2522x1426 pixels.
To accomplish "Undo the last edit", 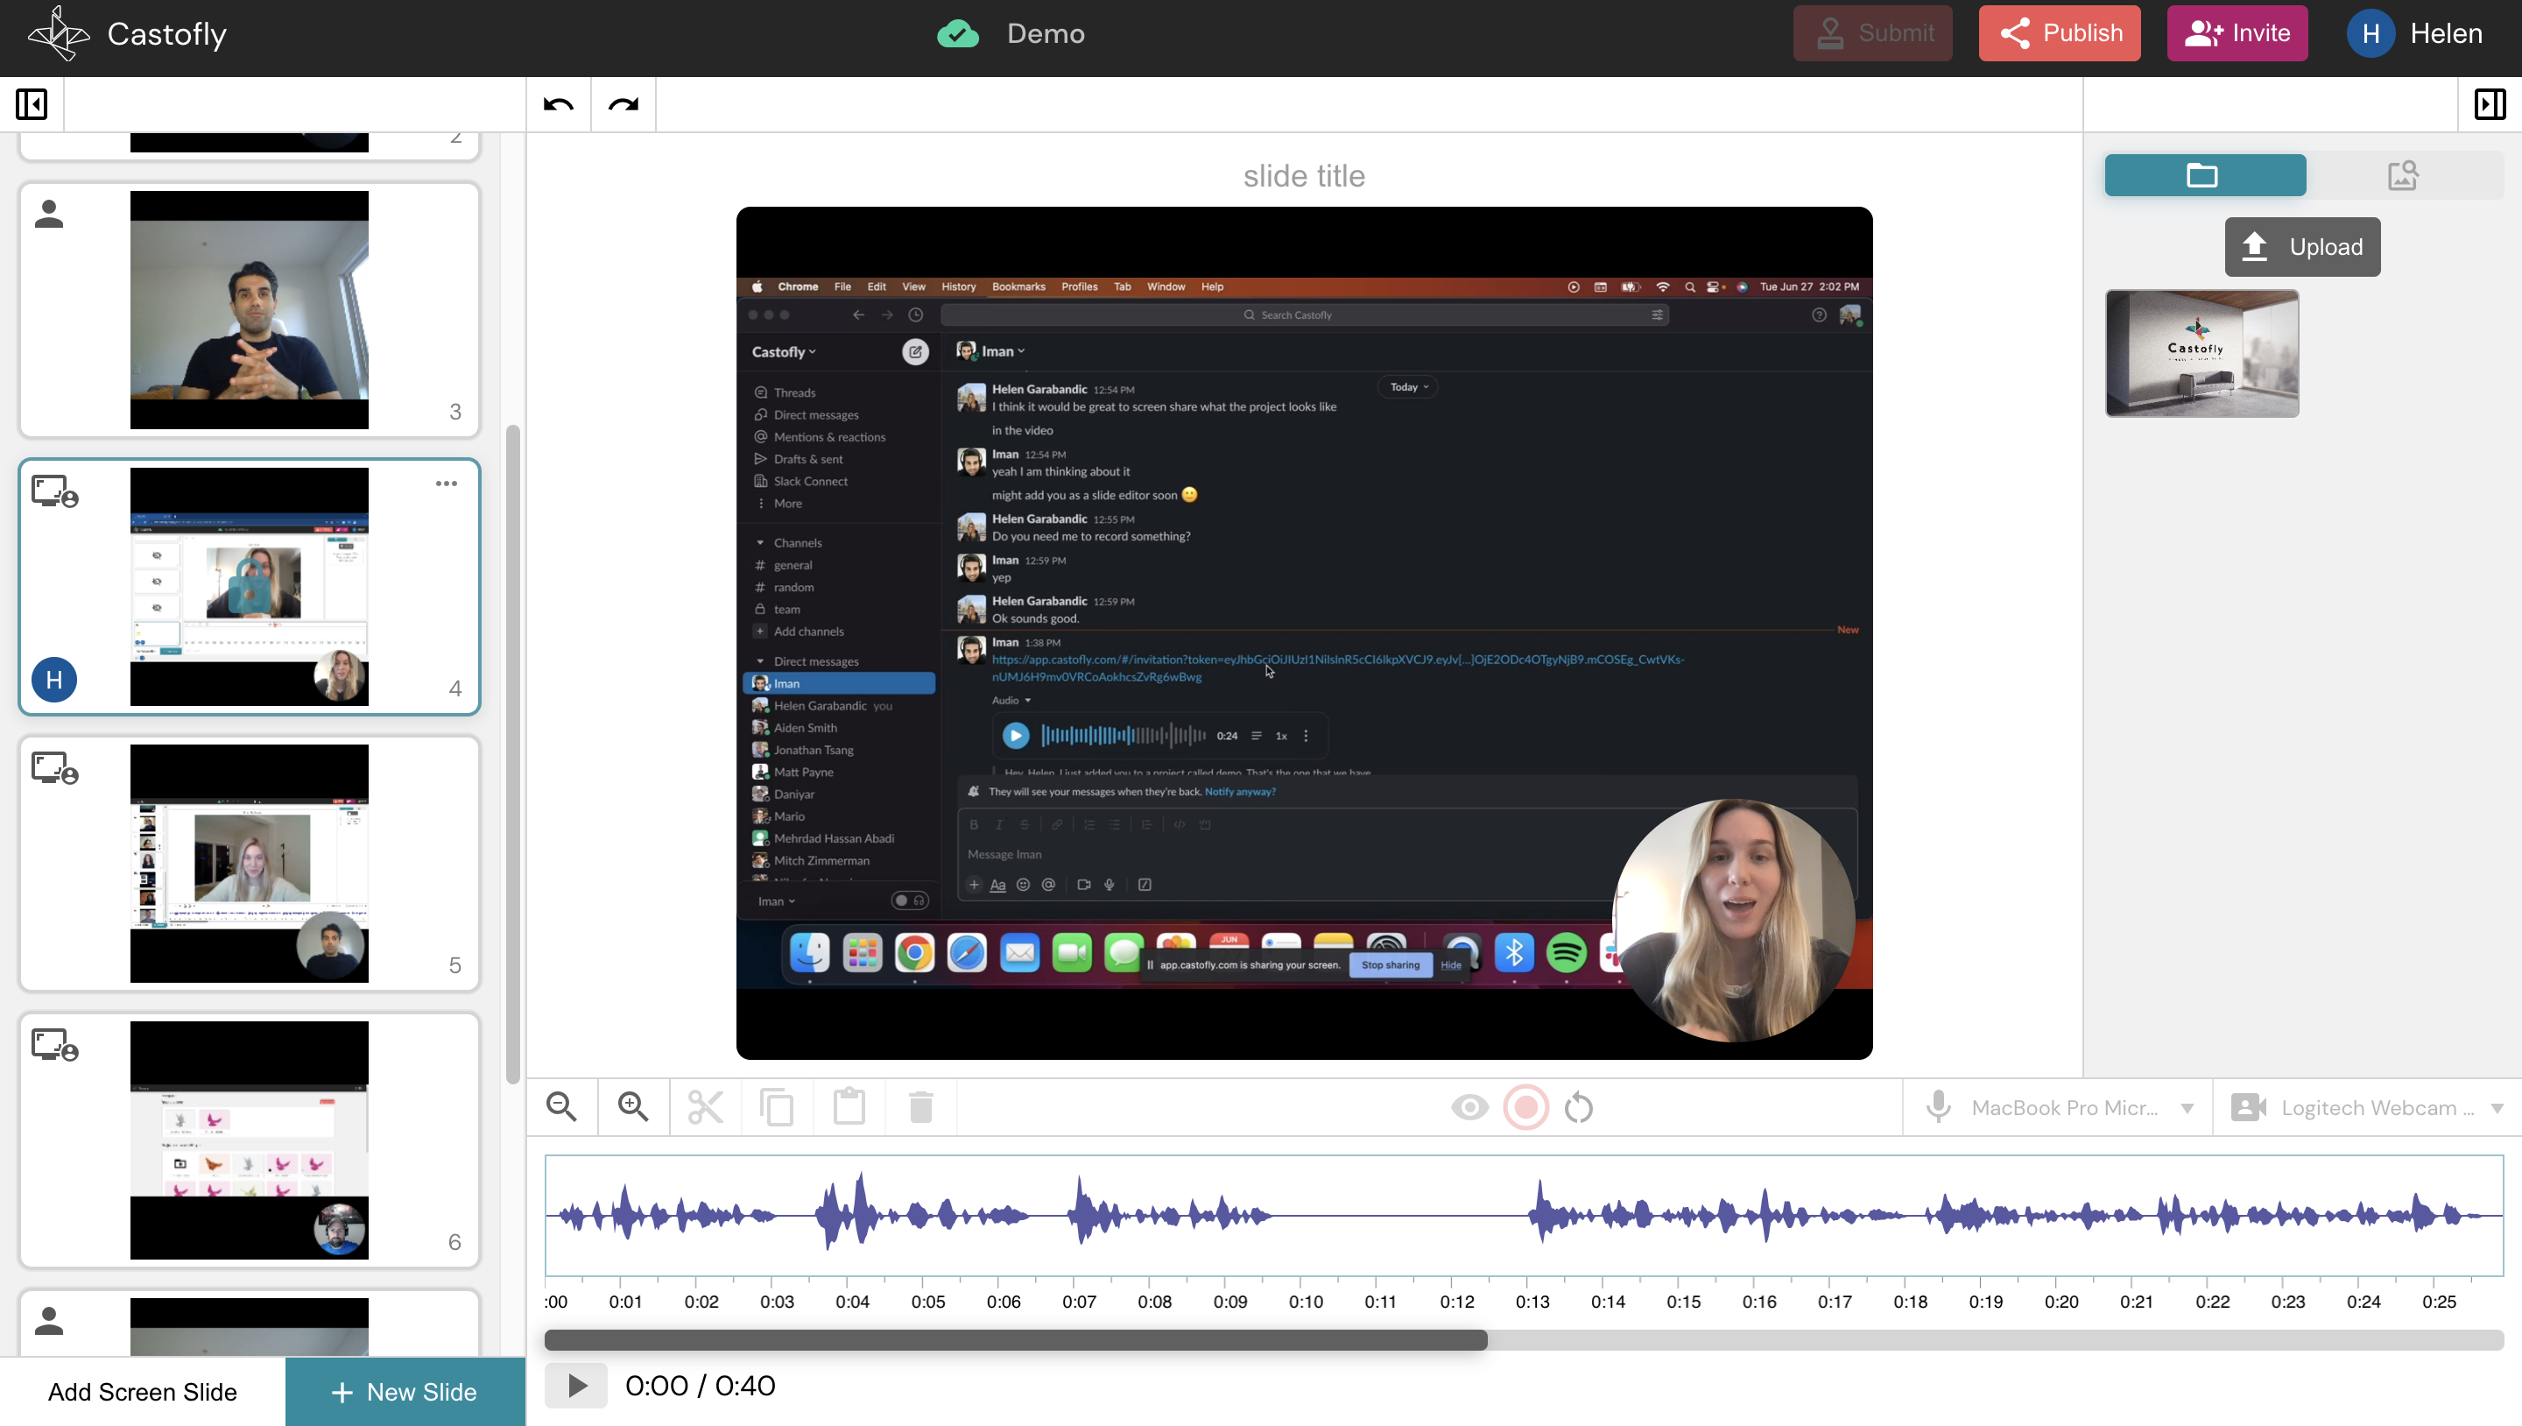I will click(x=558, y=104).
